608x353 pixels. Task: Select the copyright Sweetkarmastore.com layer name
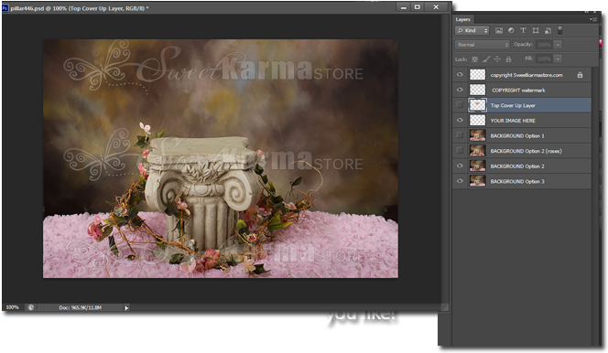[x=527, y=75]
